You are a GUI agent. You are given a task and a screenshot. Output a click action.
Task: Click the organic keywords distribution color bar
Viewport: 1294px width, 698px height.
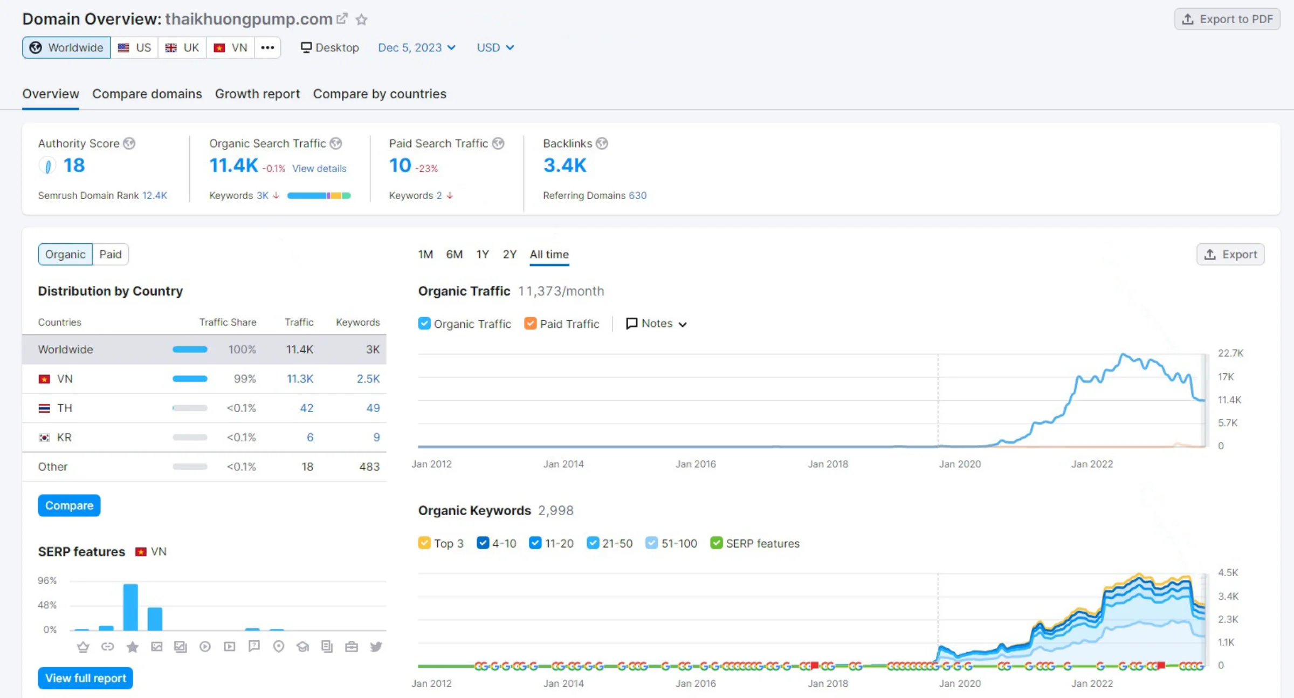pyautogui.click(x=319, y=195)
